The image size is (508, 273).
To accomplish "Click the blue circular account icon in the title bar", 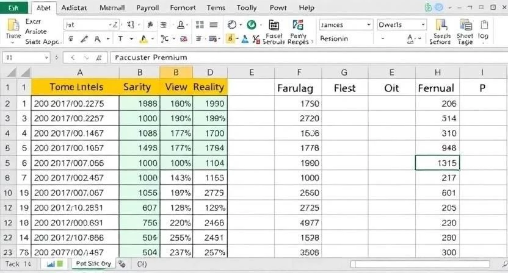I will pyautogui.click(x=438, y=7).
